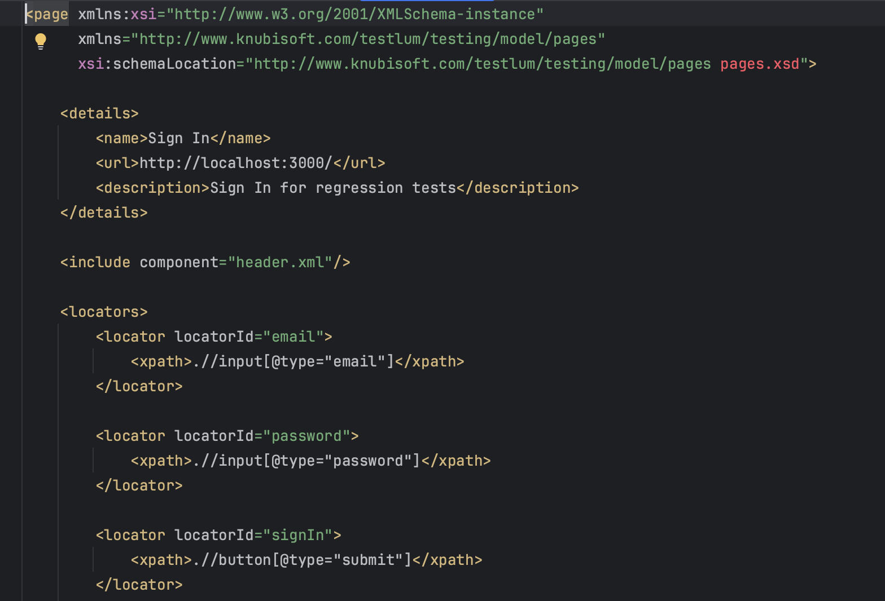Click the closing details tag
Viewport: 885px width, 601px height.
[x=104, y=213]
